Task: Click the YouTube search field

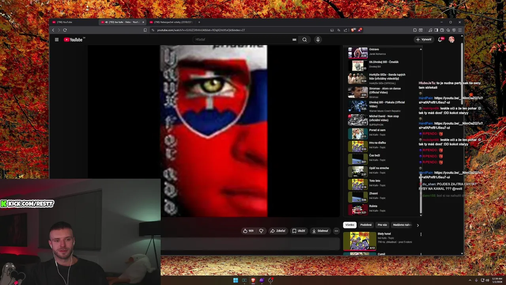Action: 243,40
